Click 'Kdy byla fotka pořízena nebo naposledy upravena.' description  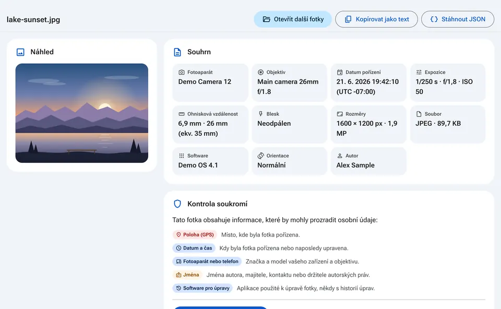tap(284, 248)
